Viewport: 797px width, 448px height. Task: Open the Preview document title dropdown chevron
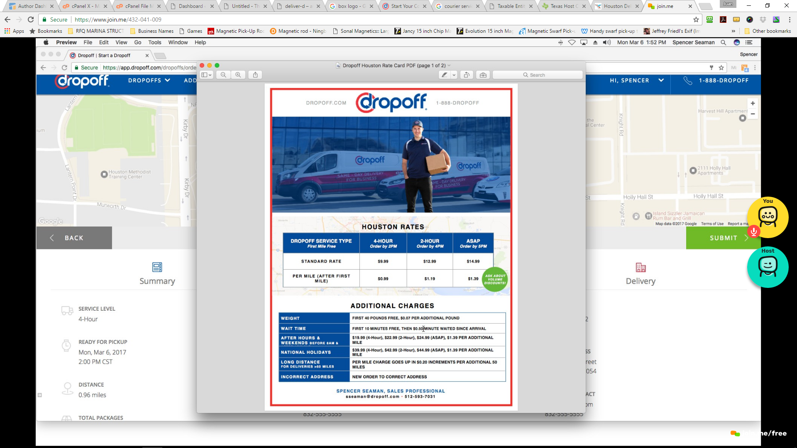point(449,66)
